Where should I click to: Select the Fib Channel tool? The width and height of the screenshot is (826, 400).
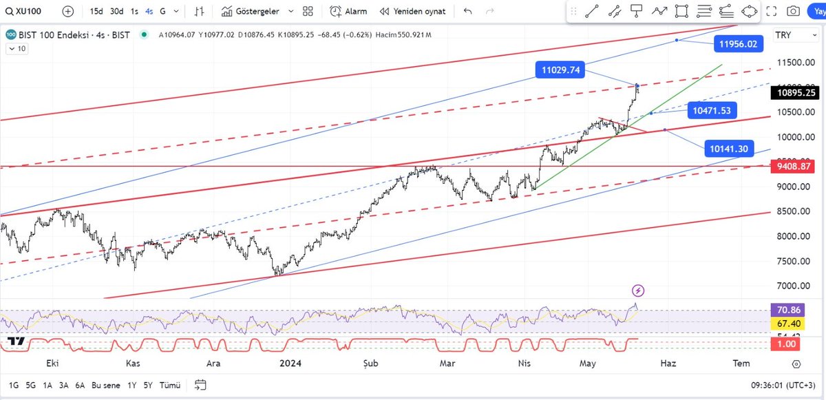[x=728, y=11]
